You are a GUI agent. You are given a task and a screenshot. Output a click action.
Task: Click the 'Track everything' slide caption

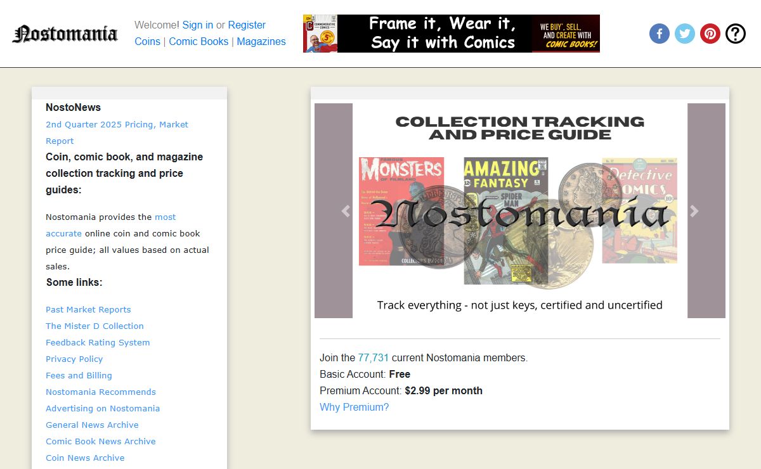[520, 305]
